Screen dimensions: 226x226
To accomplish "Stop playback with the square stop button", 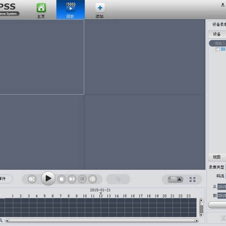I will pyautogui.click(x=62, y=179).
